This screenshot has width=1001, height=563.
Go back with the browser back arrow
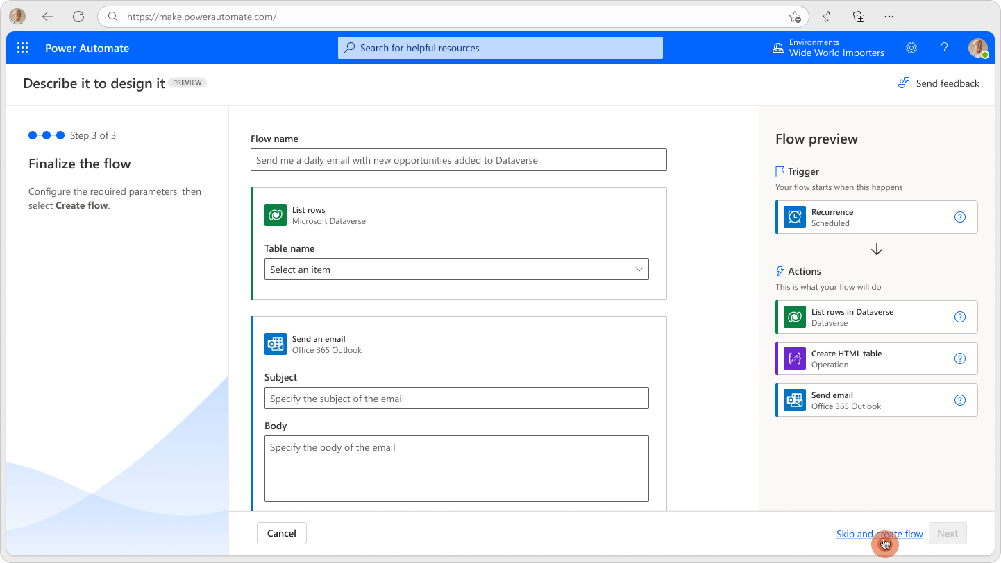pos(48,17)
